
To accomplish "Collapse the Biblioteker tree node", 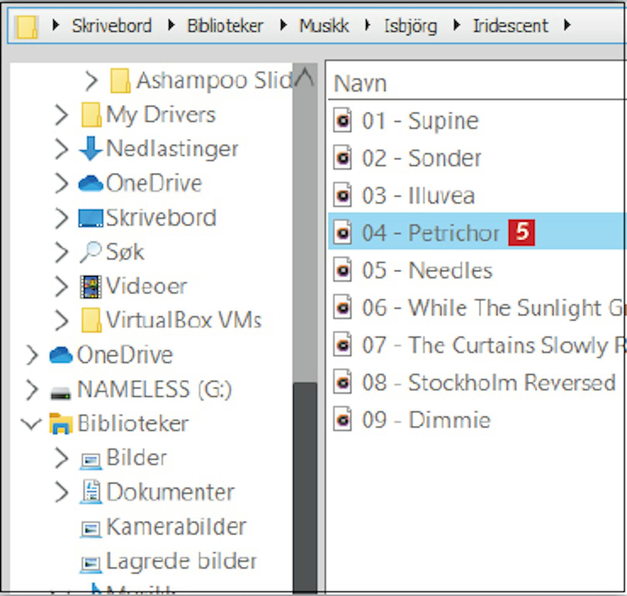I will (31, 424).
